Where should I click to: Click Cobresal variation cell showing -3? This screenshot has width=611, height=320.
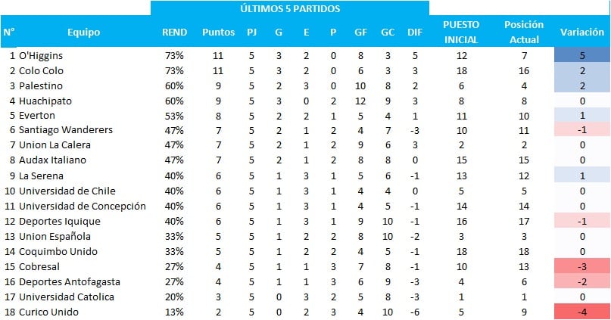[x=581, y=266]
